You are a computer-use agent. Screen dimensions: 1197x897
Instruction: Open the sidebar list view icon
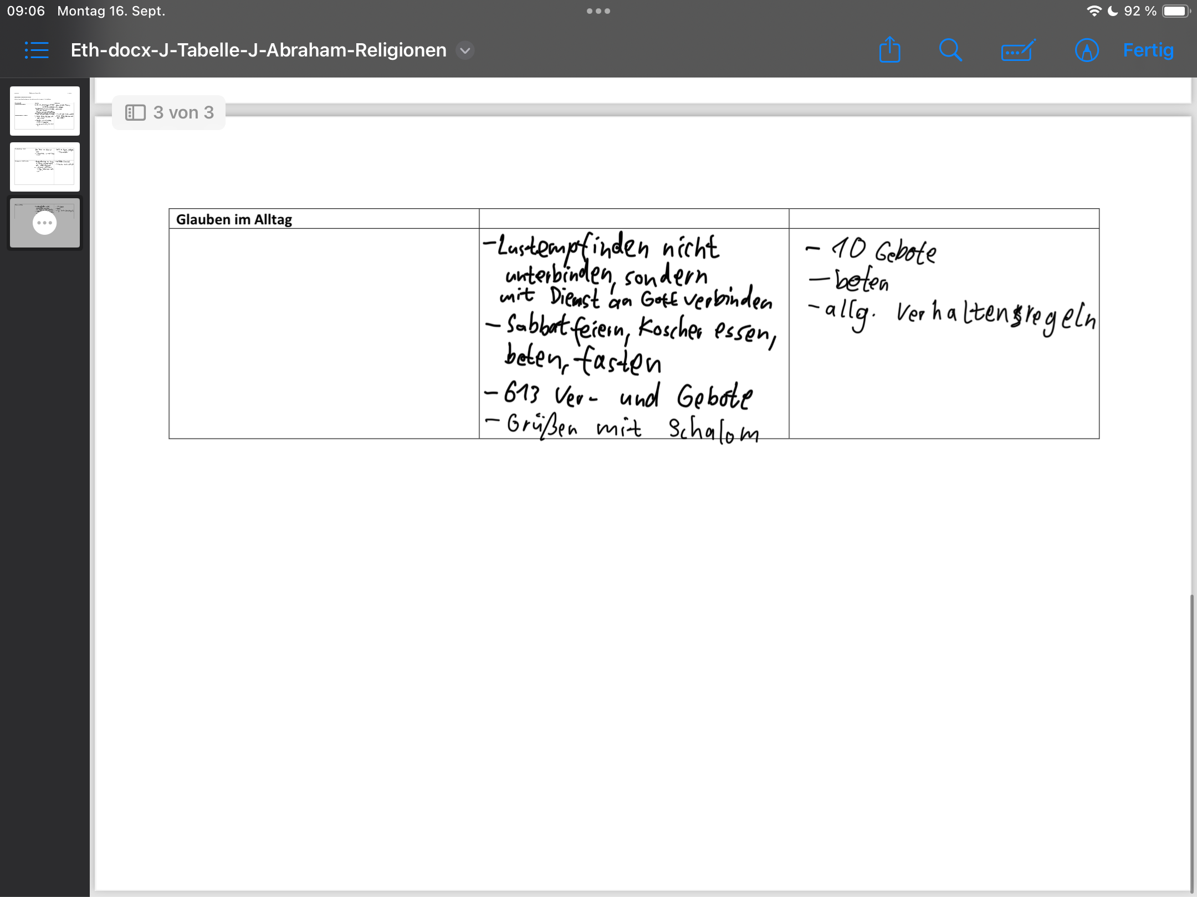coord(37,50)
